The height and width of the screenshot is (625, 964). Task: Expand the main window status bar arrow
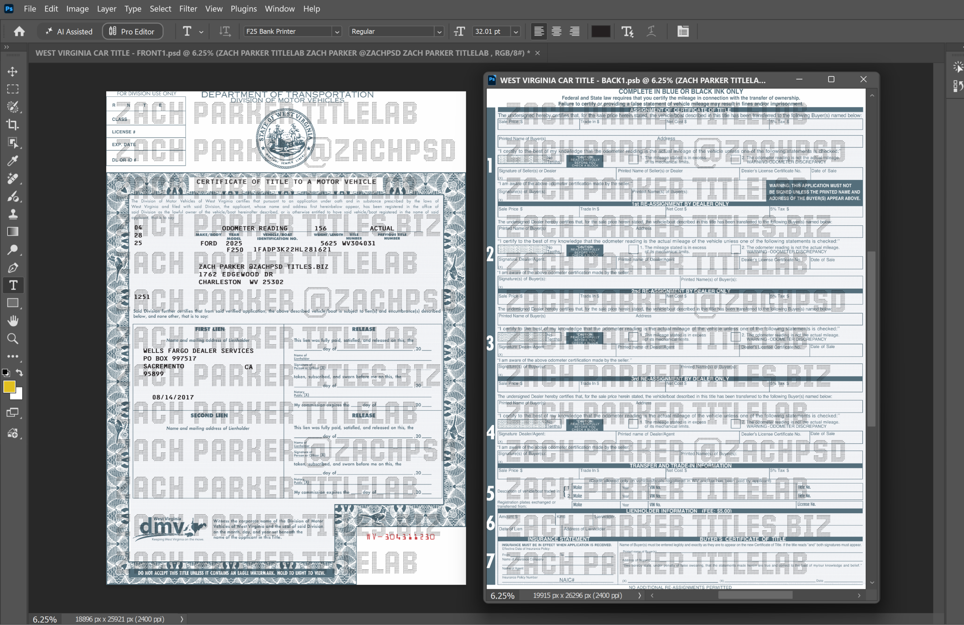tap(182, 619)
